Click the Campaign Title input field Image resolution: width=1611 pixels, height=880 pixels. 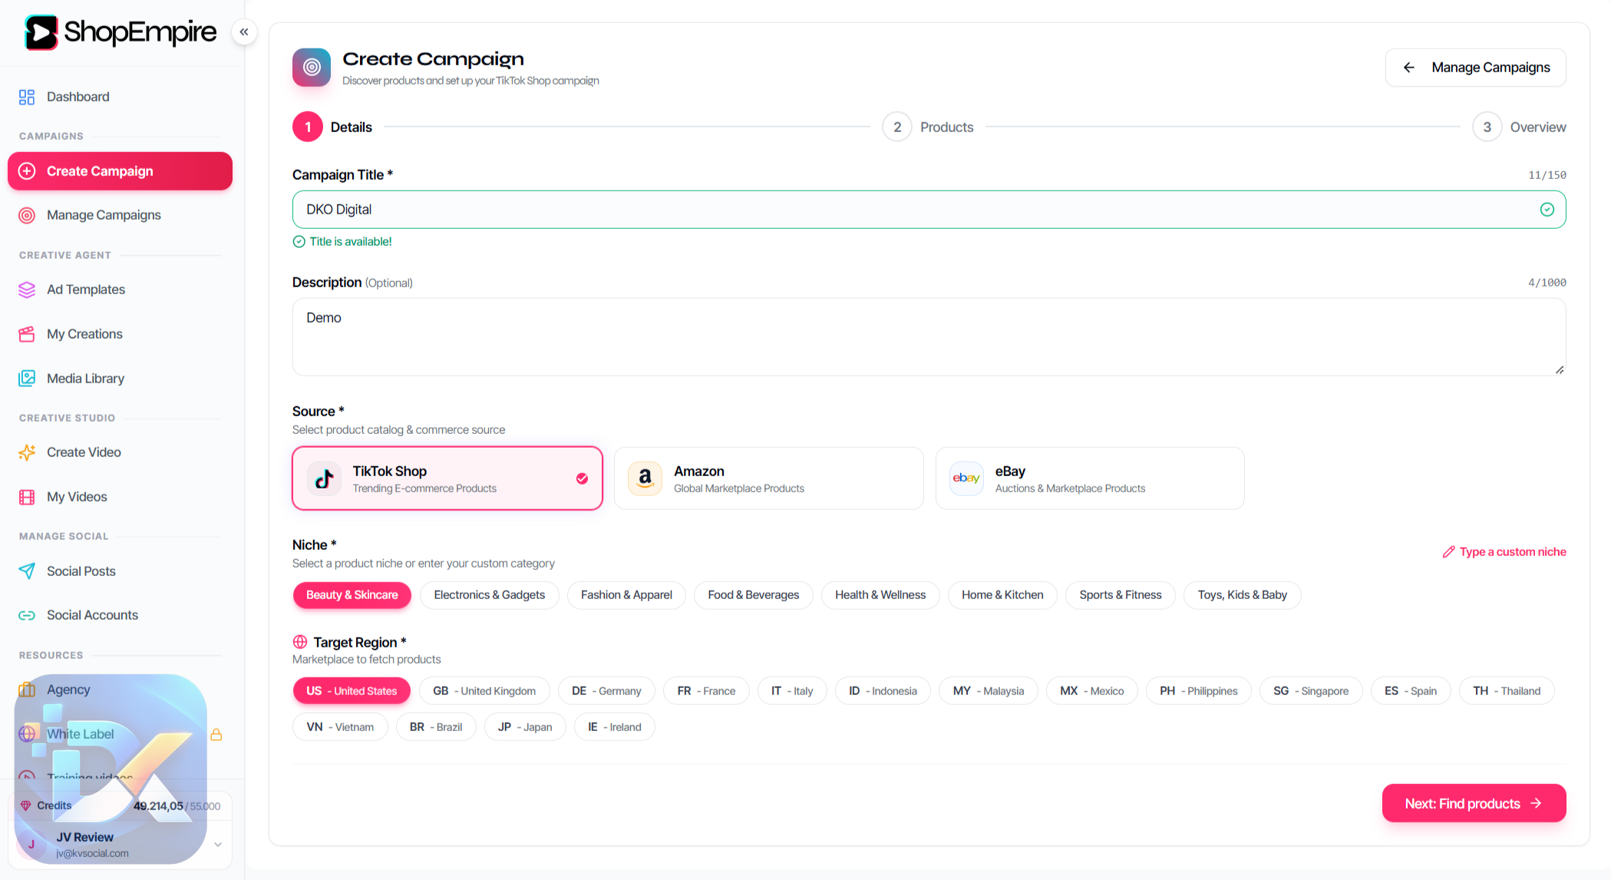coord(929,210)
